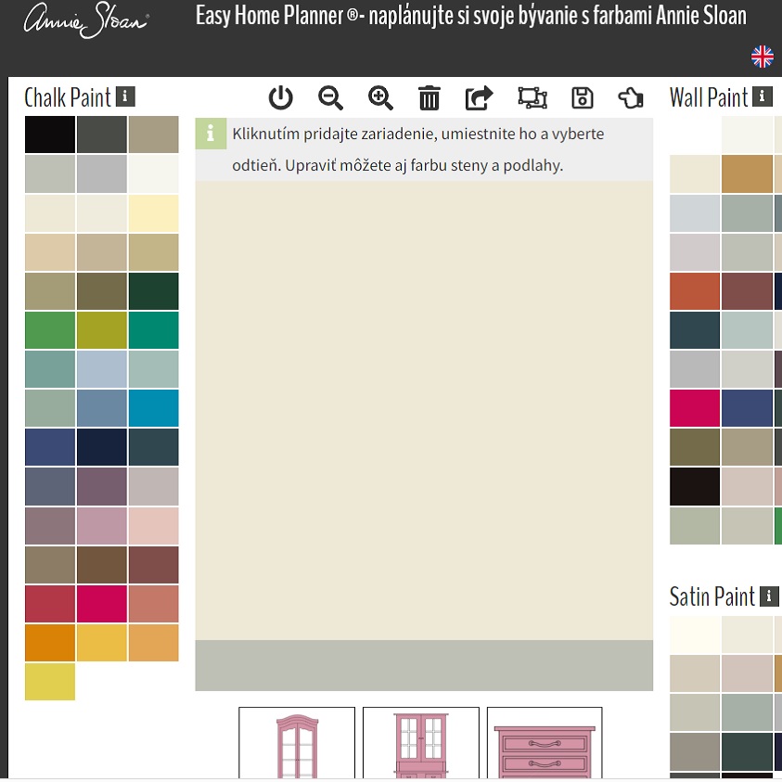Click the share export arrow icon
The image size is (782, 782).
[479, 97]
